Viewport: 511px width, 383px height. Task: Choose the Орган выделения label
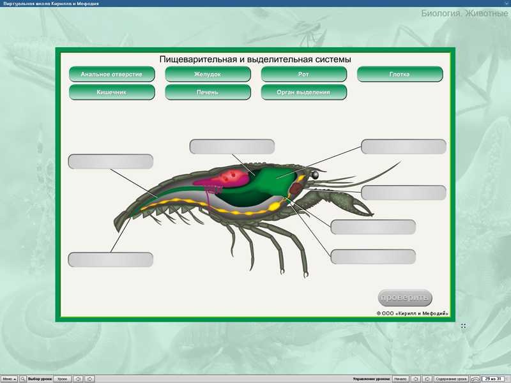(303, 92)
